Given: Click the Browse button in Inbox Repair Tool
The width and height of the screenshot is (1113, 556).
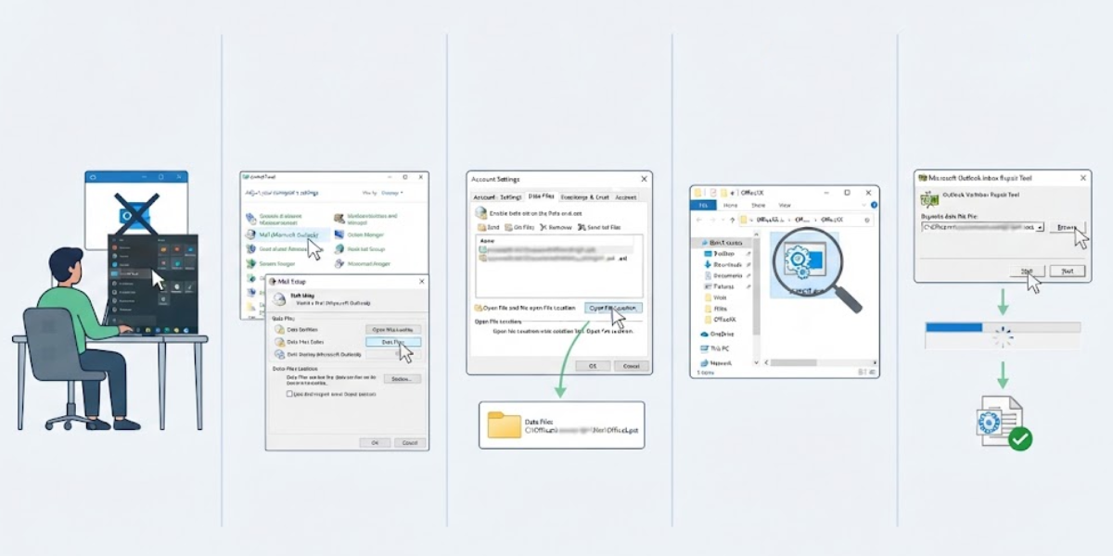Looking at the screenshot, I should (x=1068, y=226).
